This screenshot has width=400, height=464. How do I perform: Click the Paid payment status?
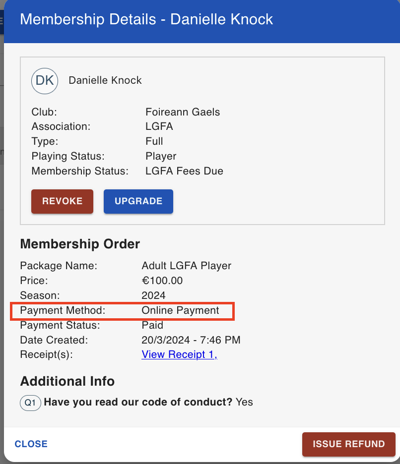152,325
